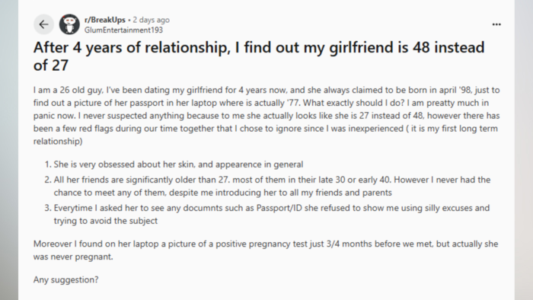Visit GlumEntertainment193's user profile
This screenshot has width=533, height=300.
tap(123, 30)
